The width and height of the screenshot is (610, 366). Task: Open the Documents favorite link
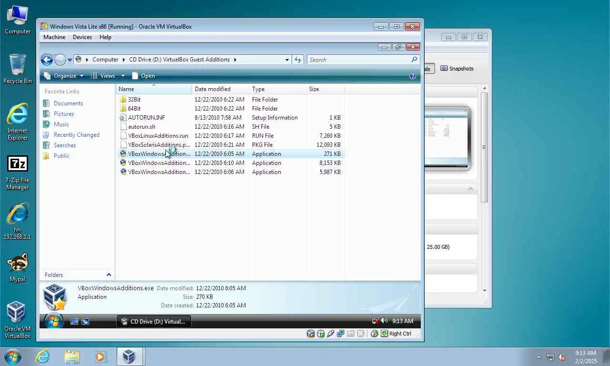(x=68, y=103)
